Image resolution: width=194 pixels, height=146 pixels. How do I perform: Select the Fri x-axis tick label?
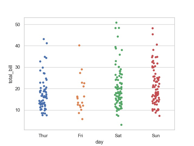click(x=81, y=136)
